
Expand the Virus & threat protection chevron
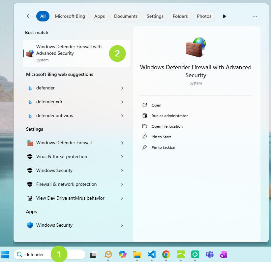[x=122, y=157]
